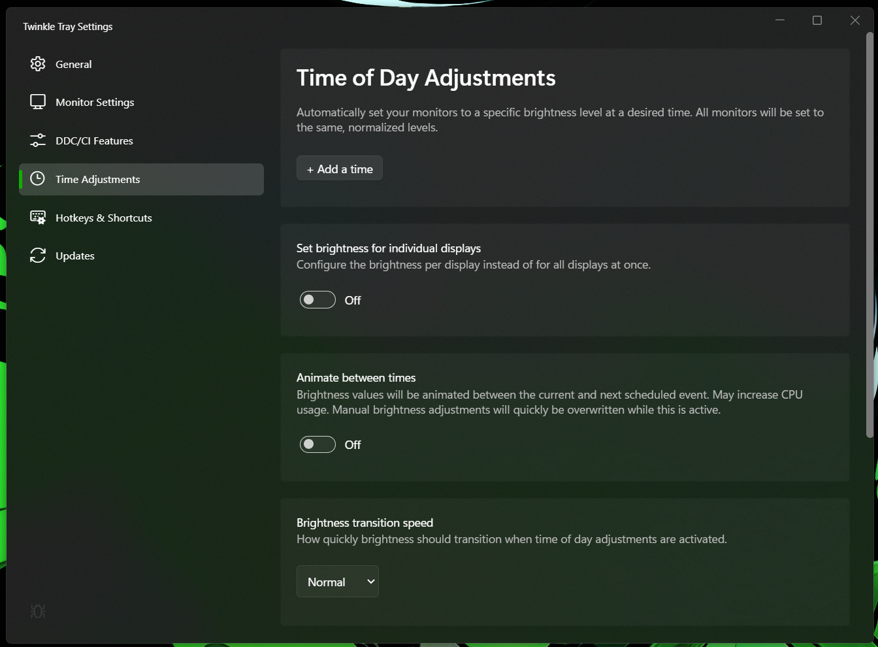
Task: Open the Brightness transition speed dropdown
Action: [x=337, y=582]
